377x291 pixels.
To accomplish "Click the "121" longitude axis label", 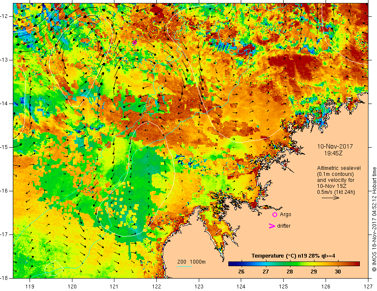I will pyautogui.click(x=114, y=286).
